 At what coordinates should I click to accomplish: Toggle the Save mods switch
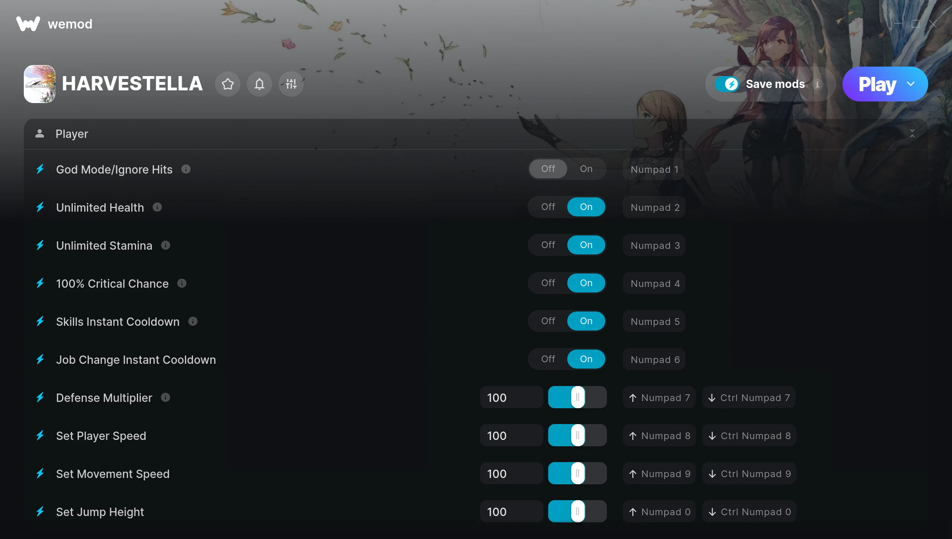click(727, 84)
